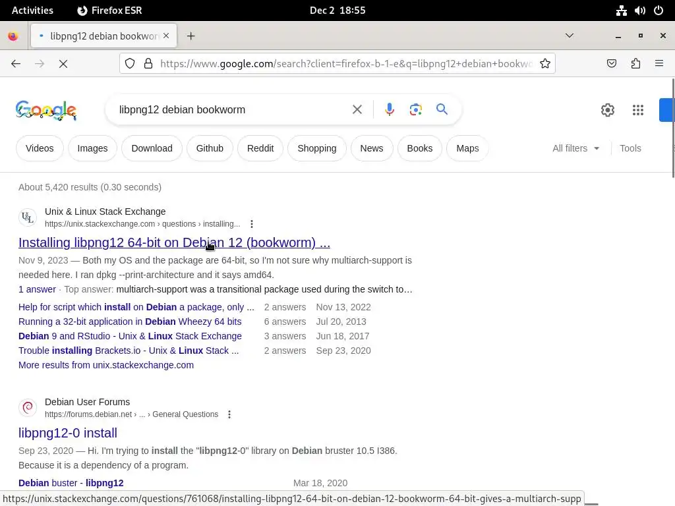Start voice search with microphone icon

click(x=389, y=110)
